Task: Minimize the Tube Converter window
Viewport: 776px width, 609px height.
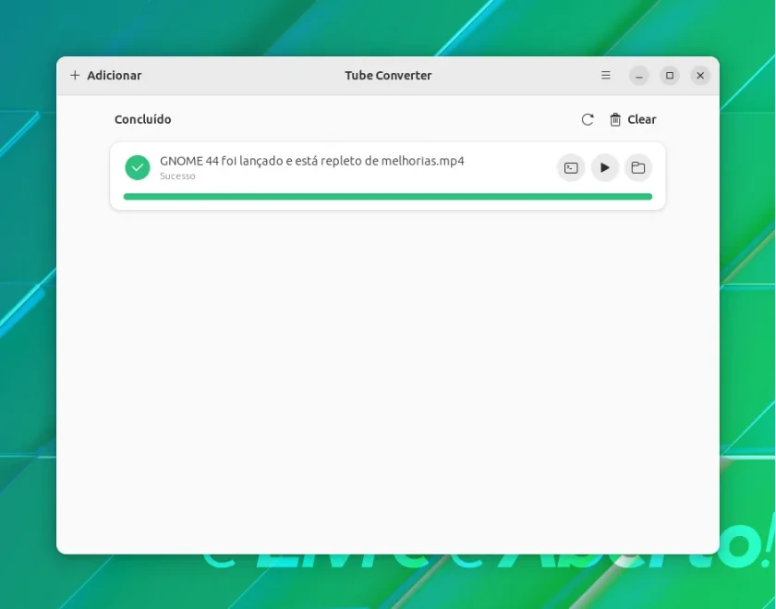Action: 639,75
